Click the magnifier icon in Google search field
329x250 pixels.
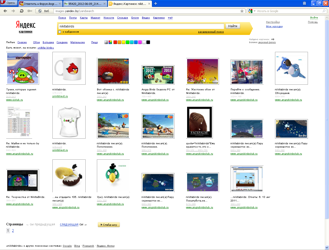pos(324,11)
